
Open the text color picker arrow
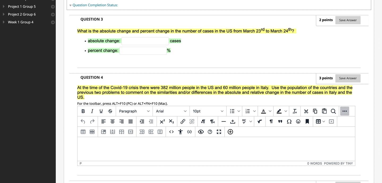tap(270, 111)
